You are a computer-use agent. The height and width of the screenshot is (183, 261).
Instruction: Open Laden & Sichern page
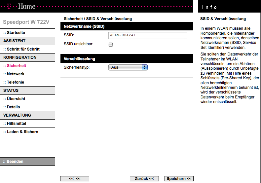pos(20,132)
